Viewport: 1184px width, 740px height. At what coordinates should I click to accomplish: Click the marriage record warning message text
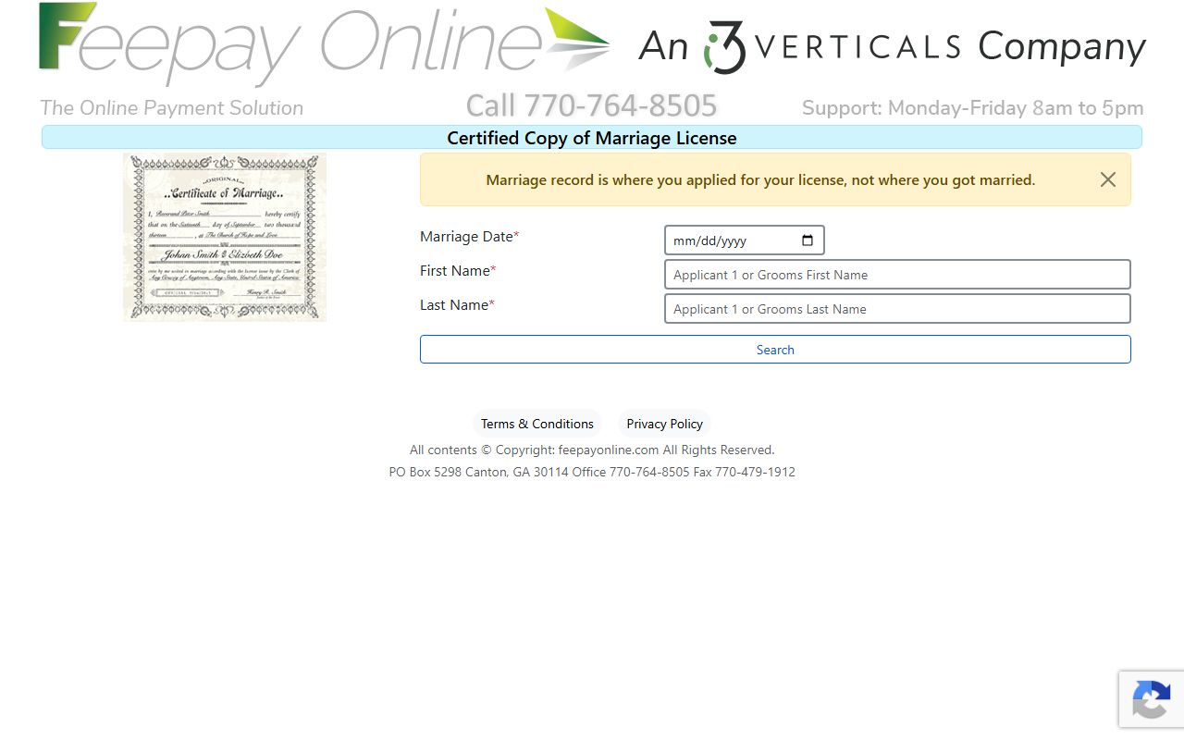point(760,180)
